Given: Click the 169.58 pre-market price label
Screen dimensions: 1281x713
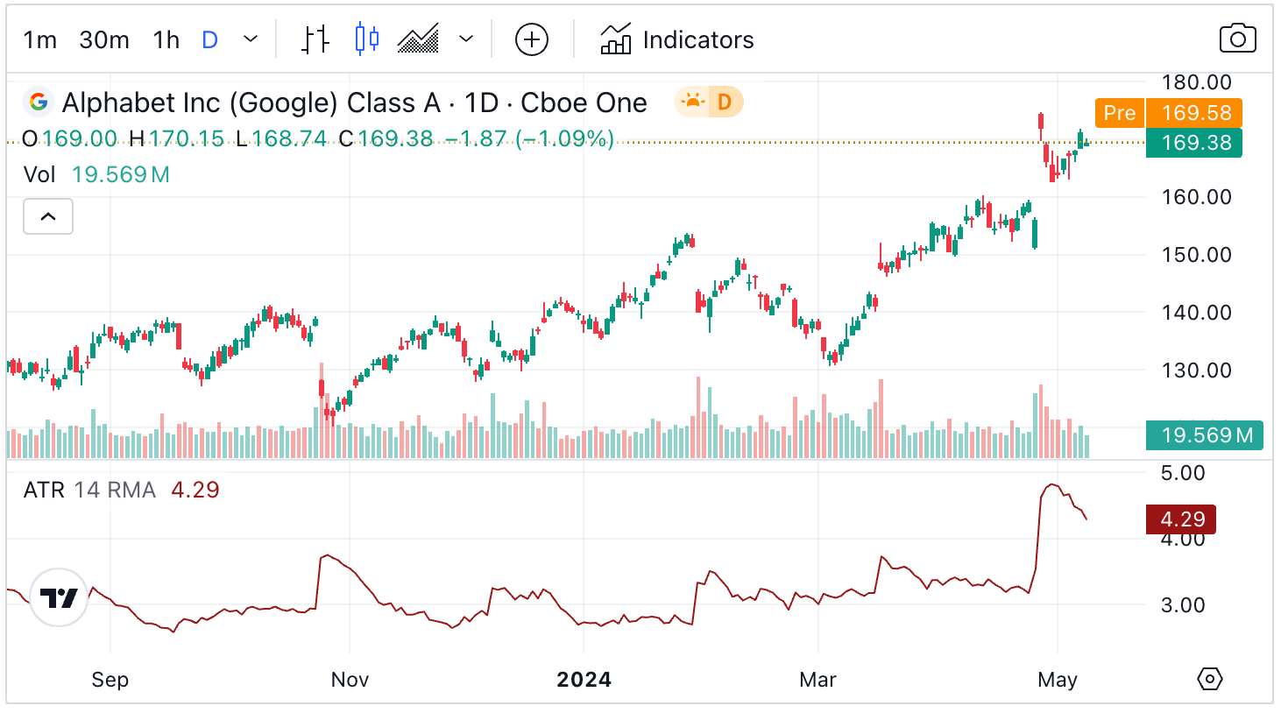Looking at the screenshot, I should click(x=1196, y=113).
